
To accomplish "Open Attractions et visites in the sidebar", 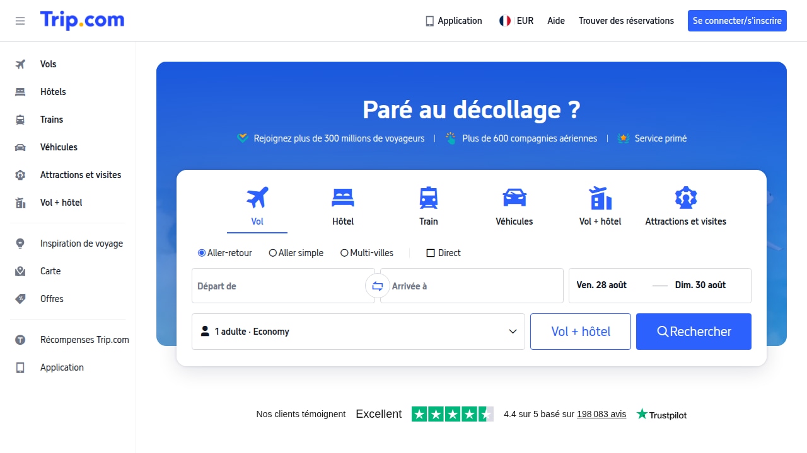I will (x=81, y=175).
